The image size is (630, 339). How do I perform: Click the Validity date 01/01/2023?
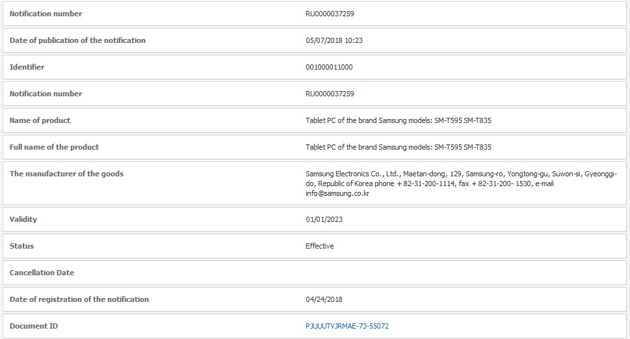(x=324, y=219)
